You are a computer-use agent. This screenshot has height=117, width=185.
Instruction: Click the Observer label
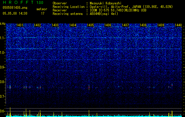coord(60,3)
